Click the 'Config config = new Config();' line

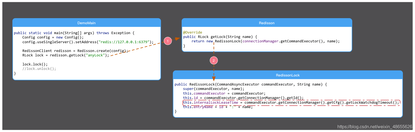[x=53, y=37]
